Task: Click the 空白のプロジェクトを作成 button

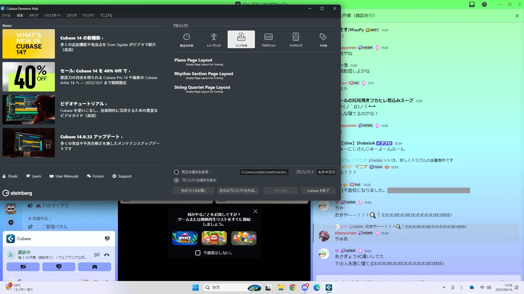Action: [238, 191]
